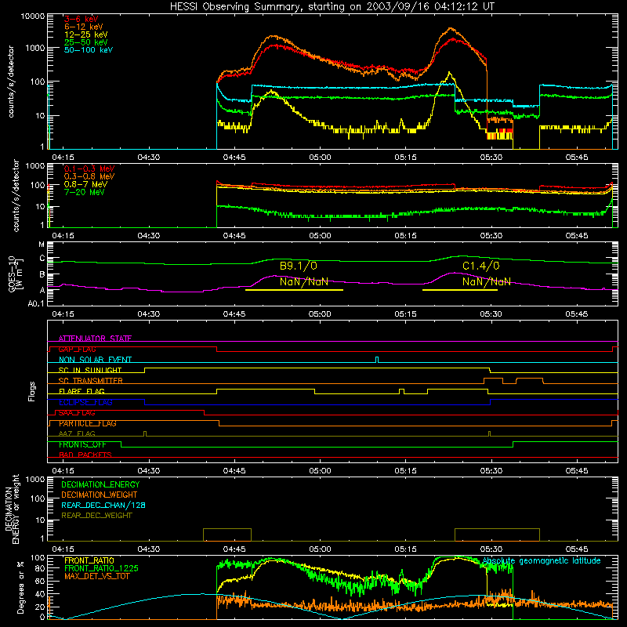Click the GAP_FLAG label
This screenshot has width=627, height=627.
(77, 349)
